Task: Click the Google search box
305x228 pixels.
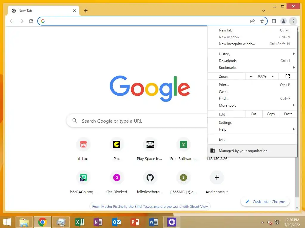Action: pos(137,121)
